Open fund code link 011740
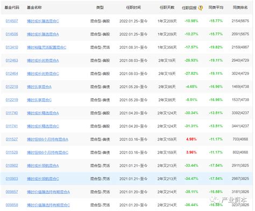The image size is (255, 211). [12, 113]
